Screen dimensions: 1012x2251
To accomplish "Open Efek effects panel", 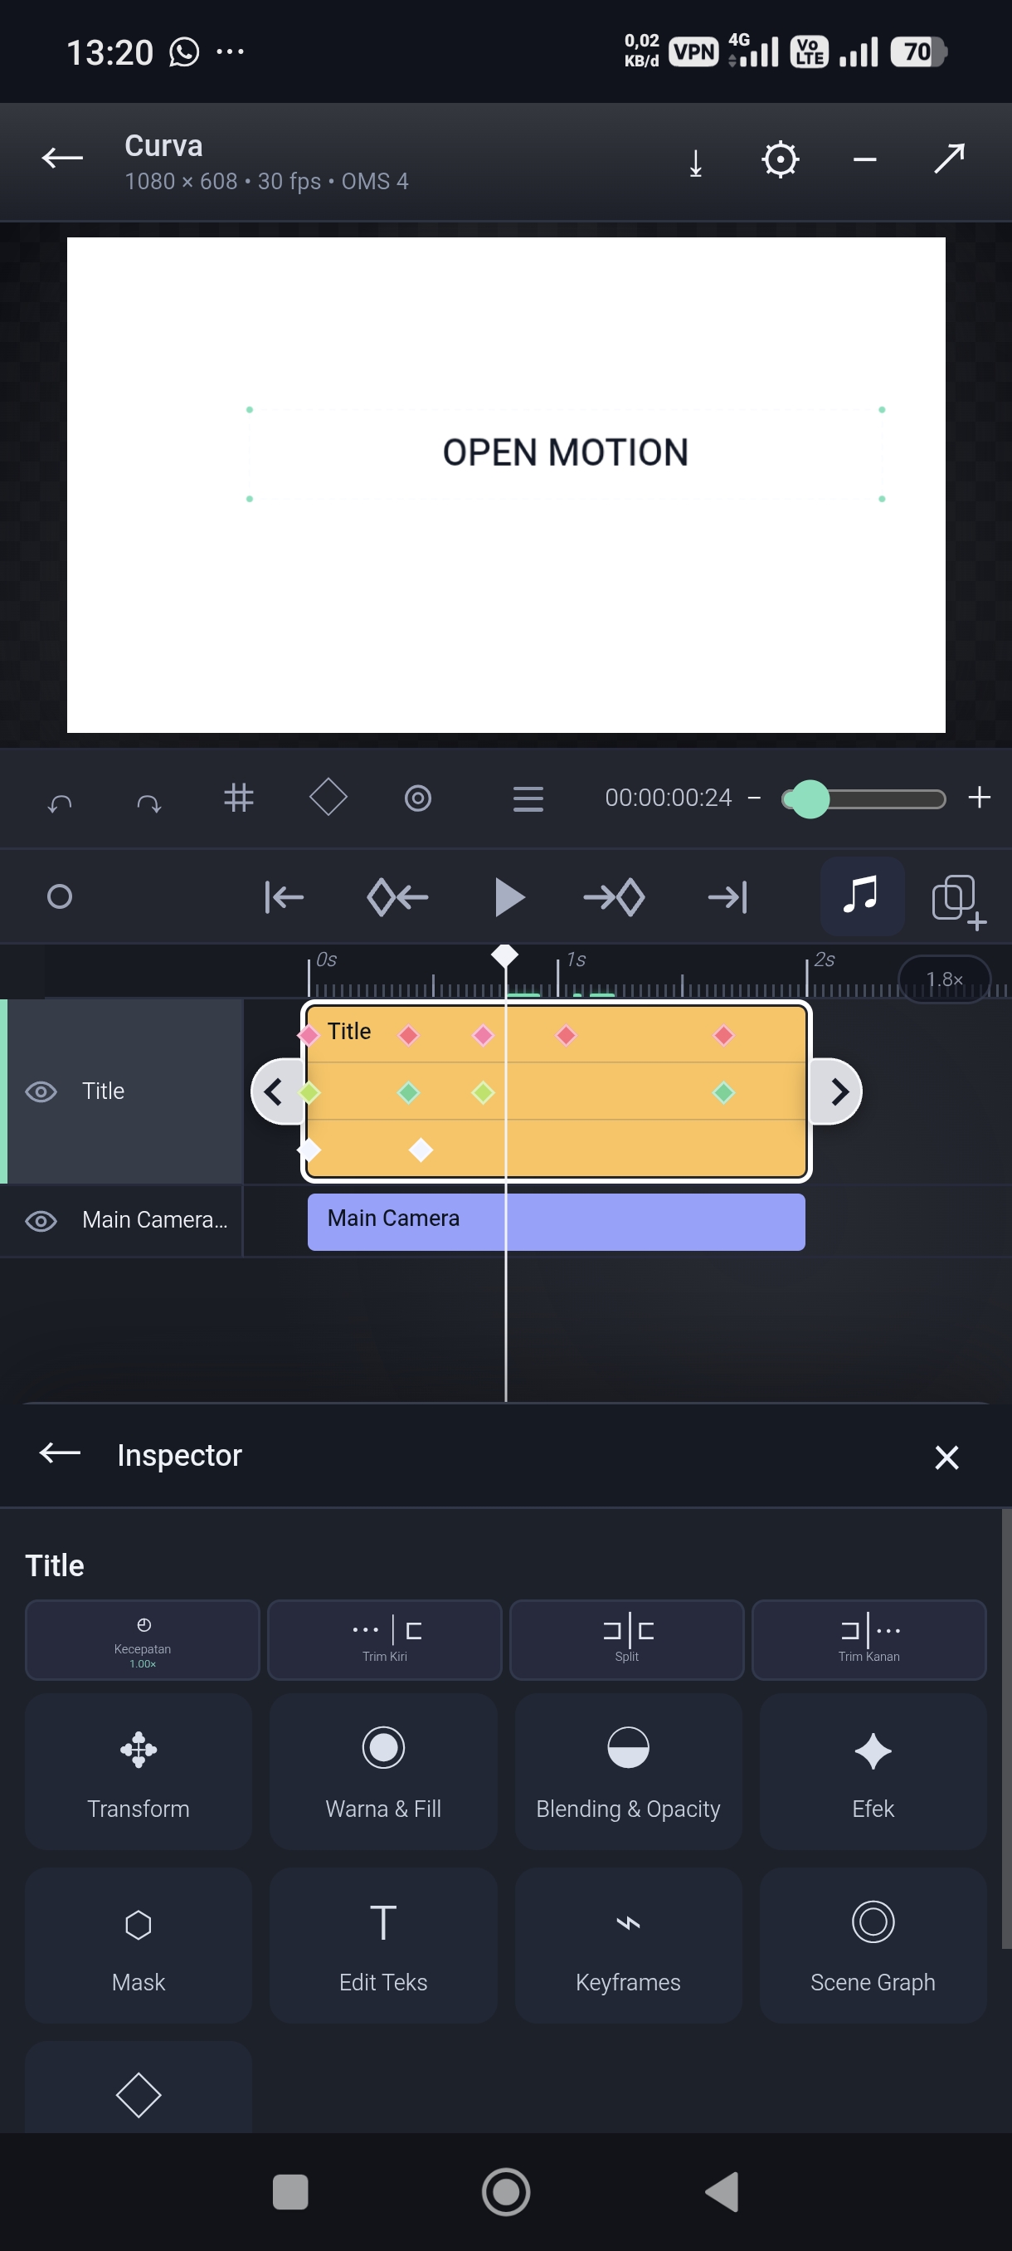I will point(873,1771).
